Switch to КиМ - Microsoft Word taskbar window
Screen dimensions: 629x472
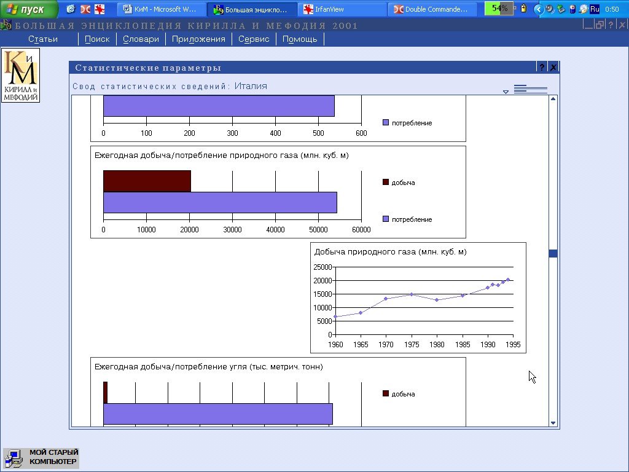tap(160, 9)
